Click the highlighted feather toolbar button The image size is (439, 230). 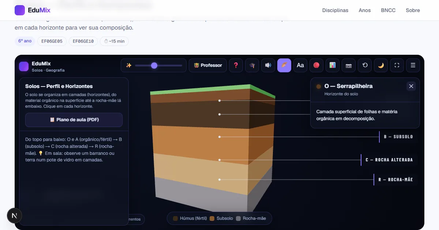coord(284,65)
